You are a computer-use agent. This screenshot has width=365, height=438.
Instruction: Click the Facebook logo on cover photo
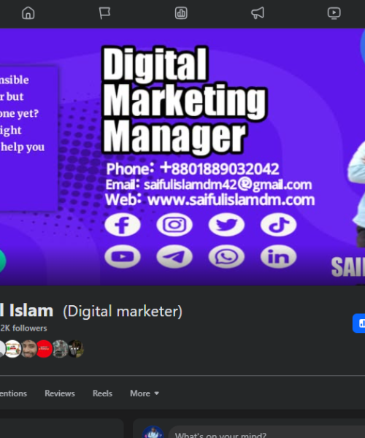click(123, 225)
